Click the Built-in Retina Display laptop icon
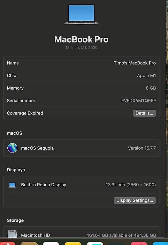Image resolution: width=168 pixels, height=245 pixels. 12,185
